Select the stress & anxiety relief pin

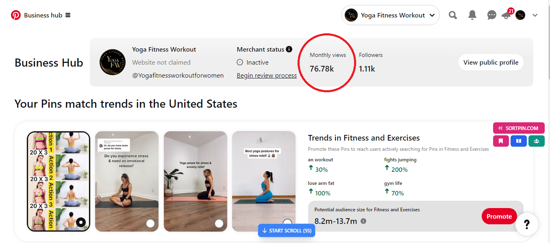pyautogui.click(x=219, y=223)
